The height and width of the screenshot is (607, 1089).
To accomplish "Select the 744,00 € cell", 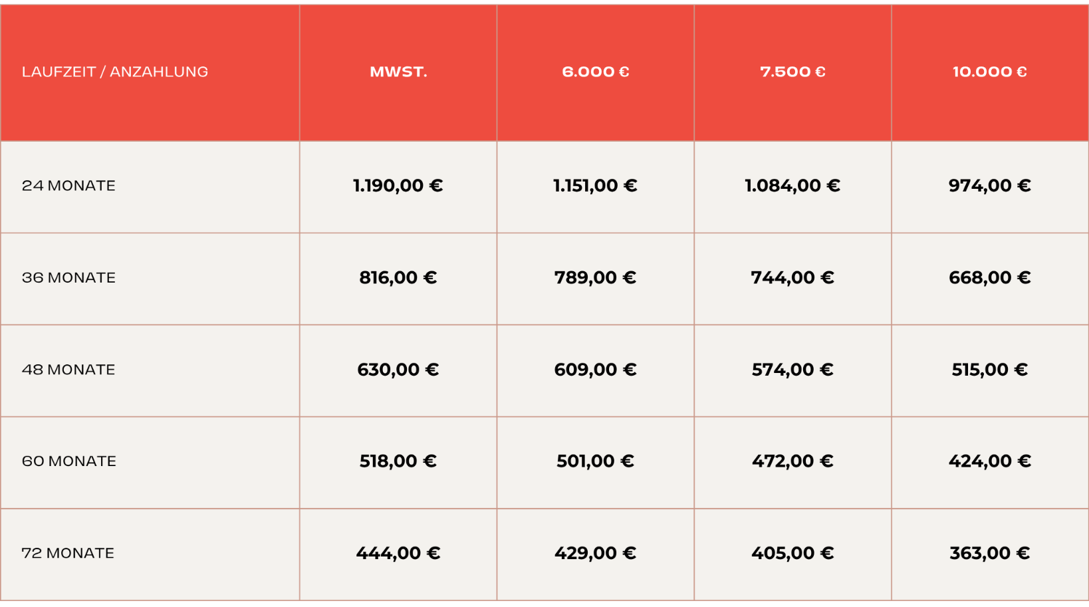I will [792, 279].
